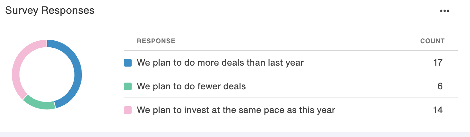
Task: Click the count value 17
Action: (438, 62)
